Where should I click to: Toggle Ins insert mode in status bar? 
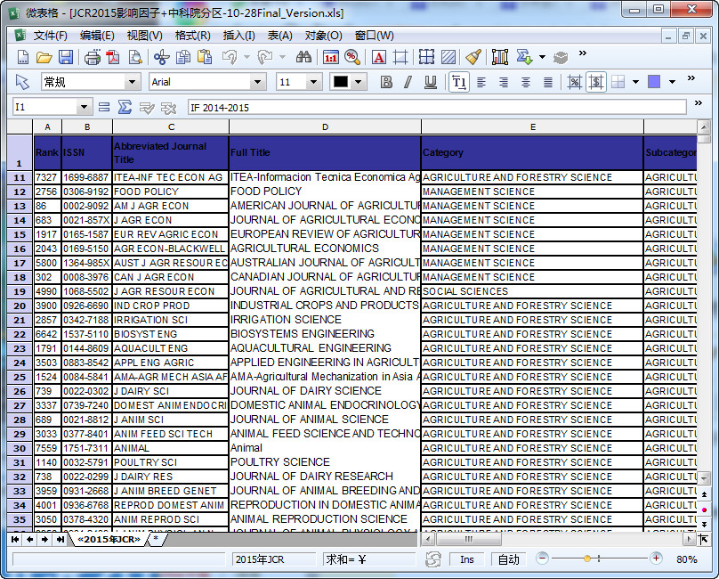pyautogui.click(x=467, y=559)
